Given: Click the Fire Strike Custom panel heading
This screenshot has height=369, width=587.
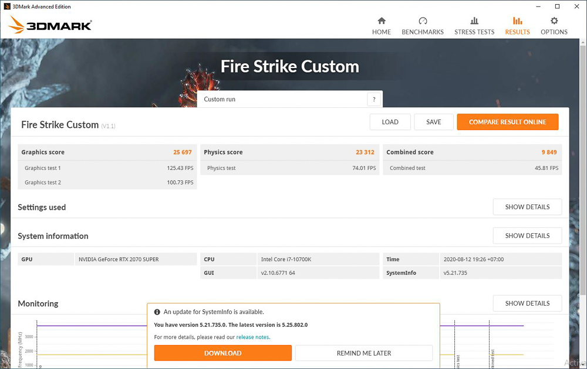Looking at the screenshot, I should (x=60, y=125).
